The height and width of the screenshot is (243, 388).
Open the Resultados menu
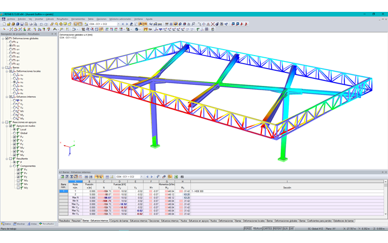63,19
